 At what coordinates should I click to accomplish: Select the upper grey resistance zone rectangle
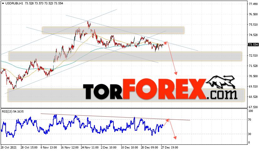[x=113, y=30]
